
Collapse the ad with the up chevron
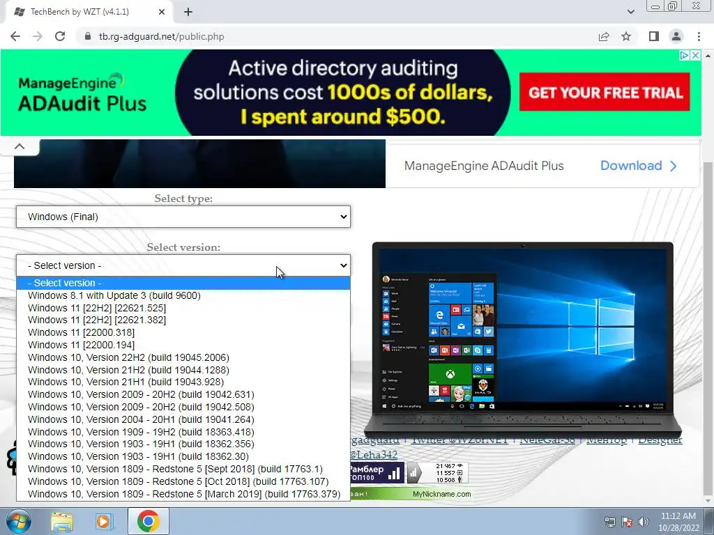click(19, 146)
